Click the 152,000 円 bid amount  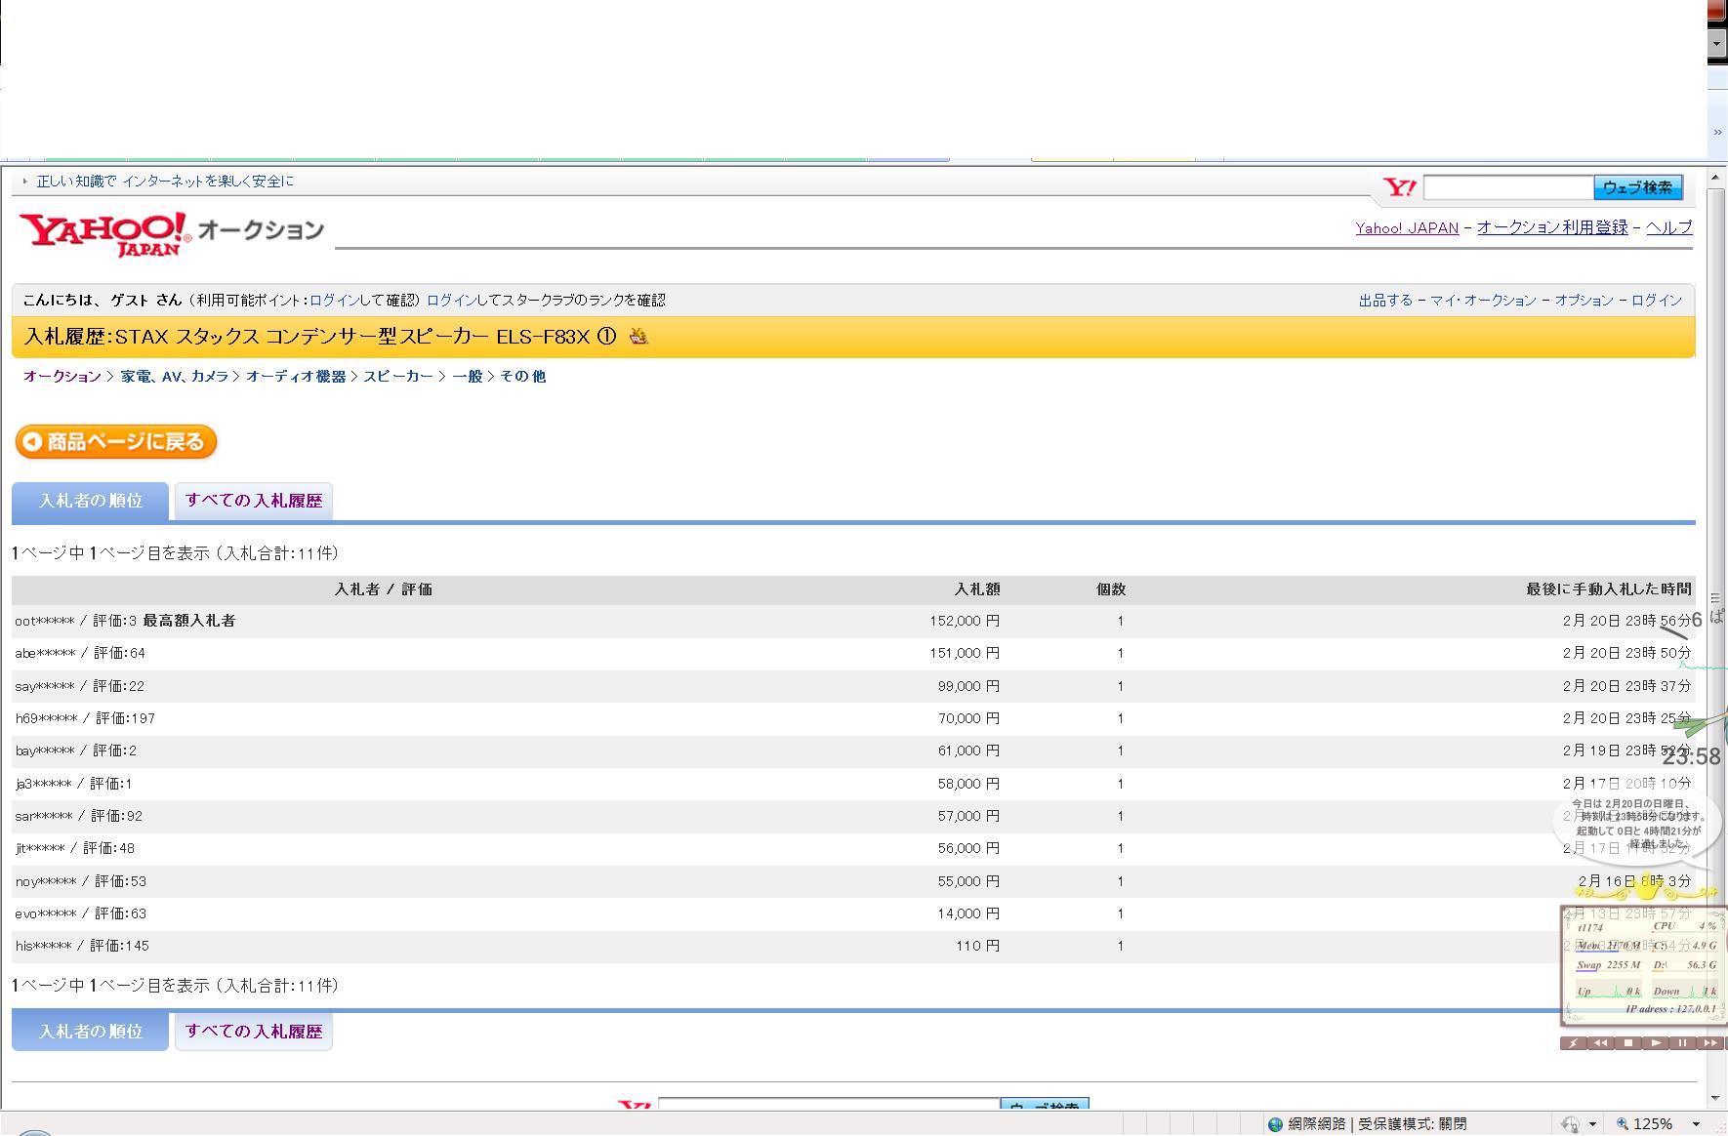965,621
